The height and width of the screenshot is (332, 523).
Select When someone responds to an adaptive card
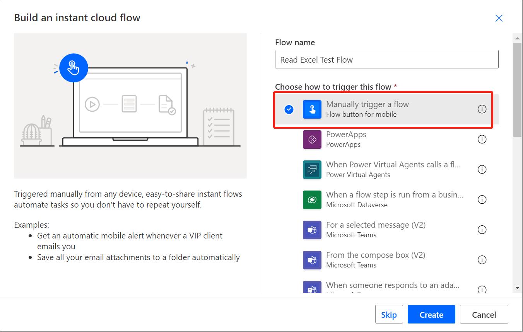coord(387,286)
